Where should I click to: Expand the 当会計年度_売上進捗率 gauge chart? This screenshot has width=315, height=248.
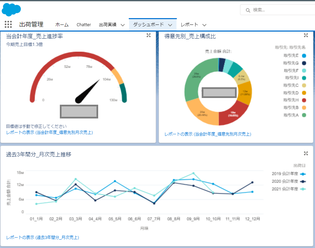[149, 36]
